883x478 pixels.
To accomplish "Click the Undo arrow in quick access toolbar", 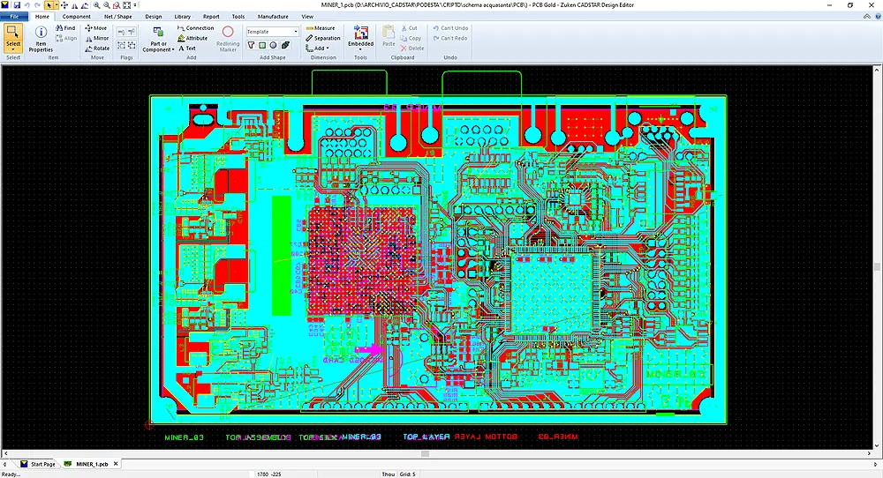I will pos(27,5).
